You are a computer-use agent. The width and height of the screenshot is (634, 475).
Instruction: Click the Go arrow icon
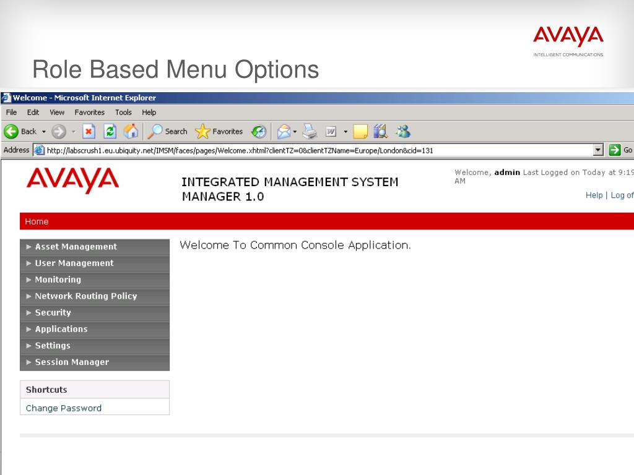pos(615,150)
